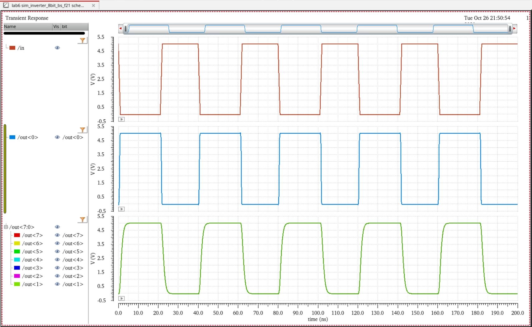
Task: Select the /out<4> signal in the tree
Action: (x=32, y=260)
